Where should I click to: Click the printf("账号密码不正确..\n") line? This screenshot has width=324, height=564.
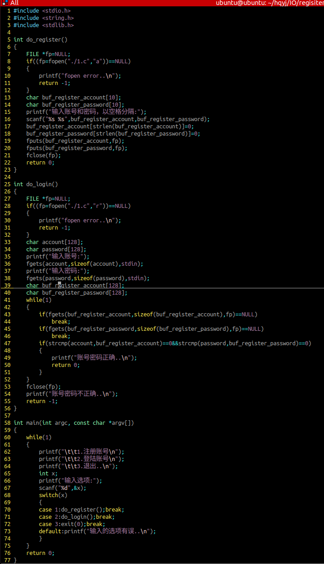point(72,394)
